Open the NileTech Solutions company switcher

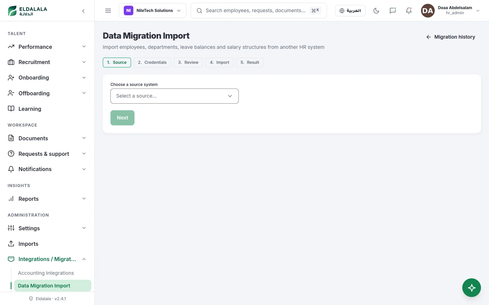[153, 11]
